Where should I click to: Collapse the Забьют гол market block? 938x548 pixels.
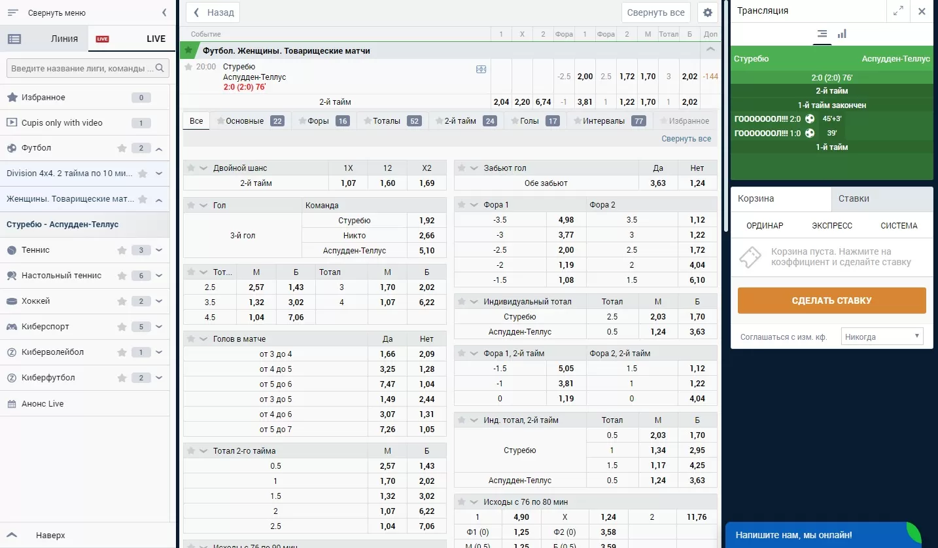click(474, 168)
